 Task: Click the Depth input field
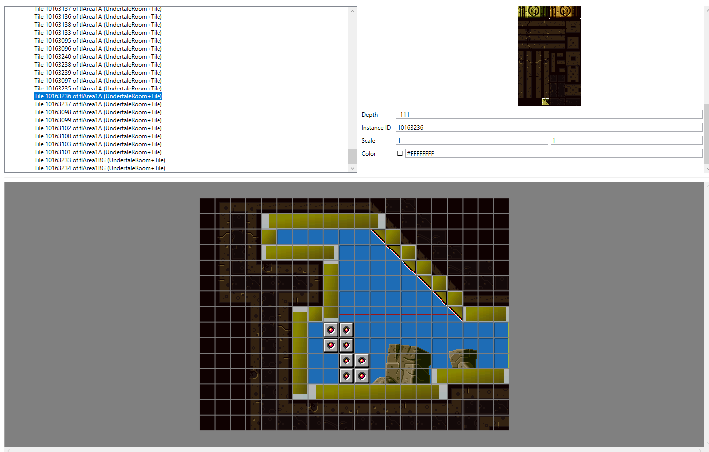pos(549,115)
